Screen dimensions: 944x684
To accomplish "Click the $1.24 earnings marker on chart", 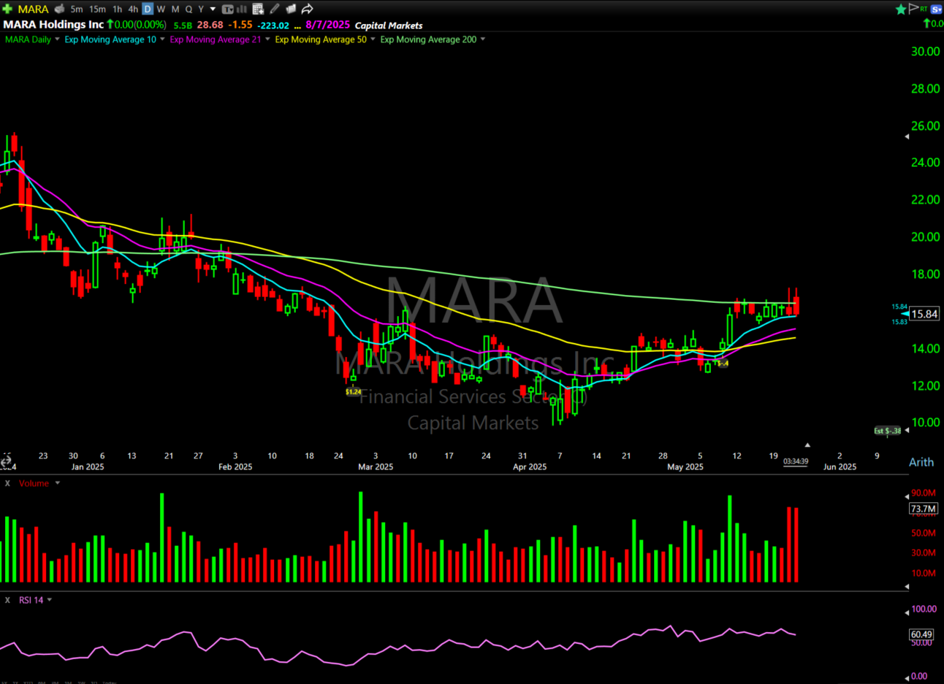I will (x=353, y=392).
